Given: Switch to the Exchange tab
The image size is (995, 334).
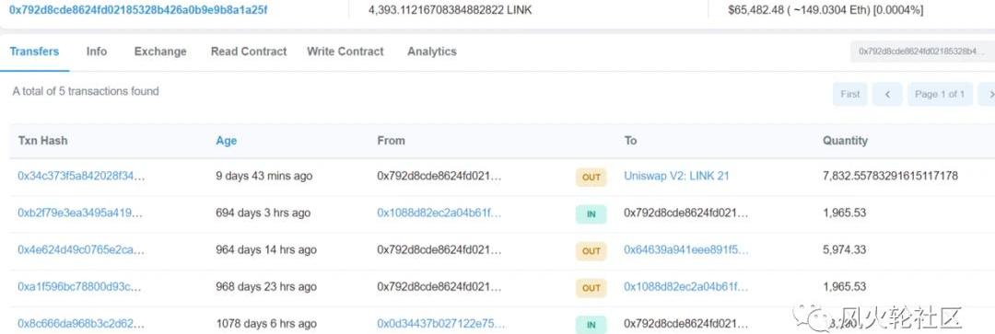Looking at the screenshot, I should (x=160, y=52).
